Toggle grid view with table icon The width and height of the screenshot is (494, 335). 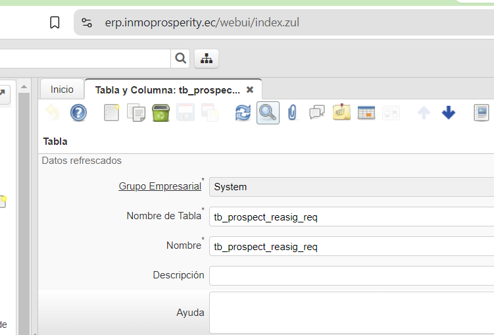[x=366, y=113]
